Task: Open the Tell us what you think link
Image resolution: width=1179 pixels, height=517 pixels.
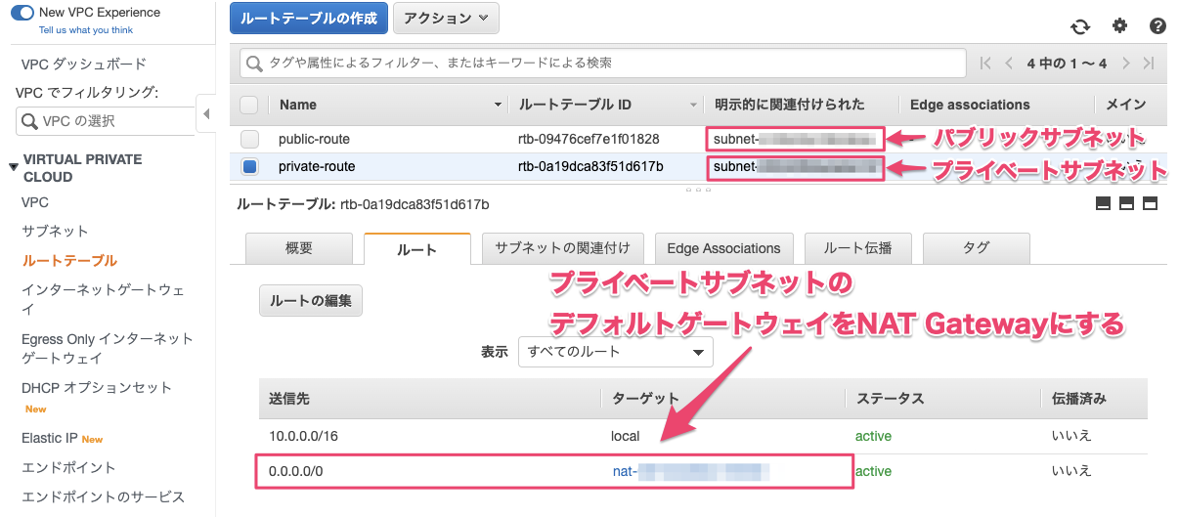Action: point(86,30)
